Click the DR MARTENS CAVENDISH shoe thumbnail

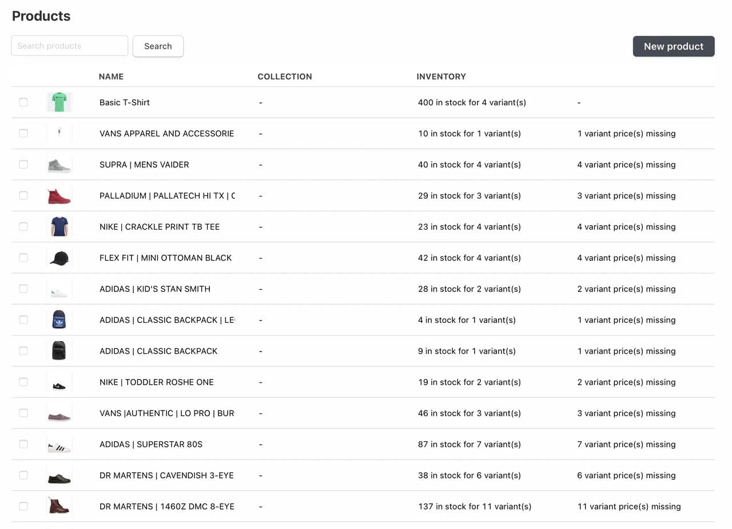coord(59,475)
